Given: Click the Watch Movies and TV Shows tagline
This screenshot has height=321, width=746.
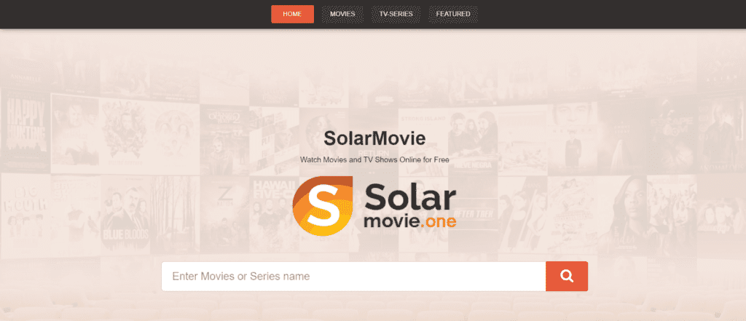Looking at the screenshot, I should click(374, 160).
